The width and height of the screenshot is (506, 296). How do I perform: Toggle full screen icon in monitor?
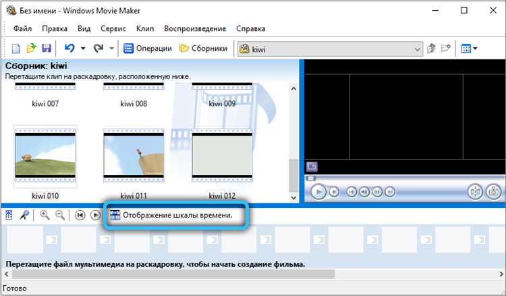312,167
